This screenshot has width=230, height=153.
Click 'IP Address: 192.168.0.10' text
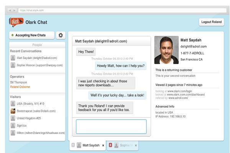pyautogui.click(x=171, y=117)
